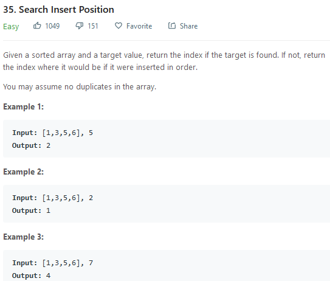Click the Output: 1 line
This screenshot has height=281, width=330.
click(x=31, y=210)
